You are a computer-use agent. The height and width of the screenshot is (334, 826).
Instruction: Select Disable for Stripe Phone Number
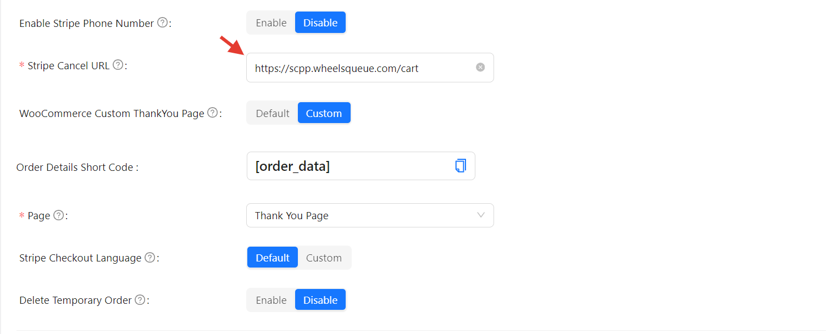click(x=320, y=23)
